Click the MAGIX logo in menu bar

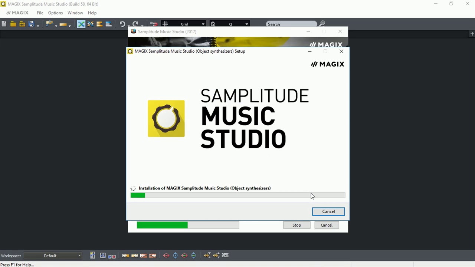[x=17, y=13]
